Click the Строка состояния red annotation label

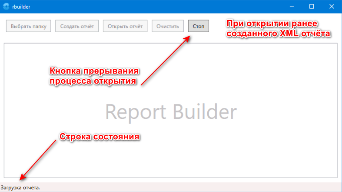click(99, 136)
